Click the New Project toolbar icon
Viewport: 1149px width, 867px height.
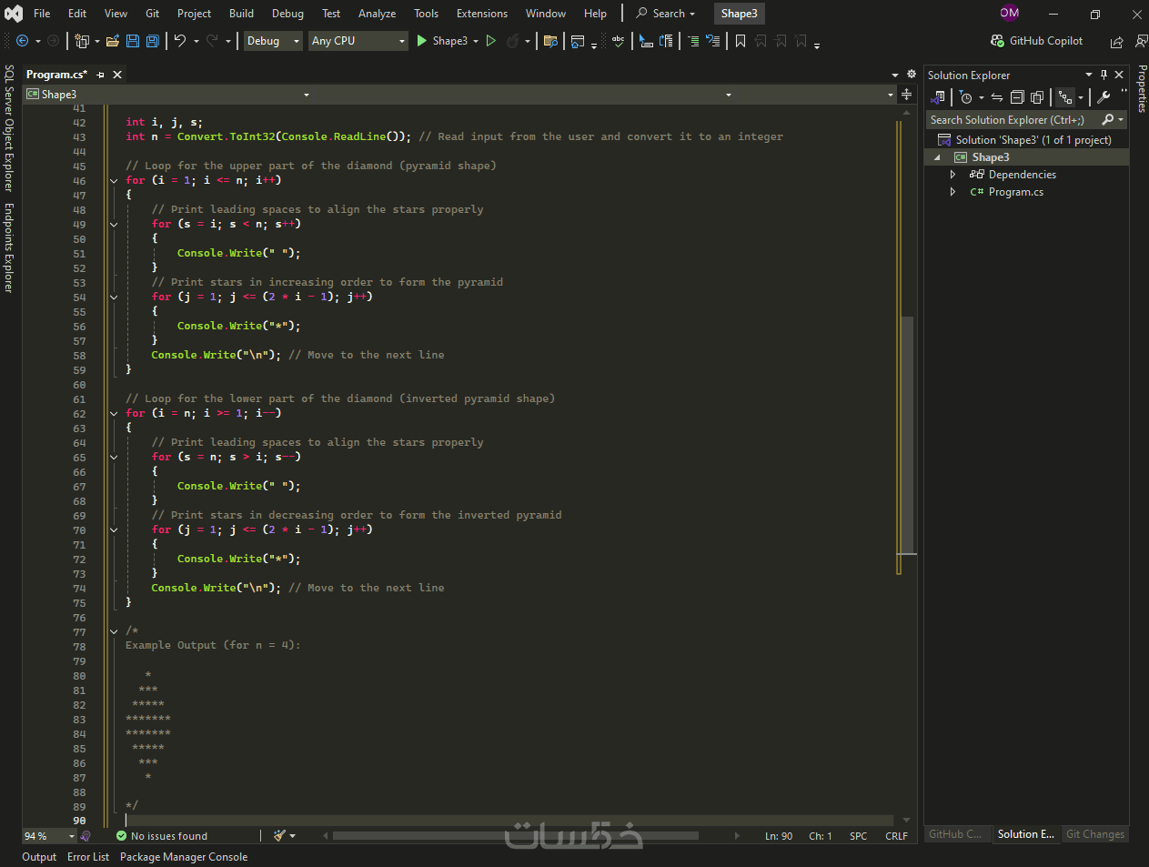82,41
